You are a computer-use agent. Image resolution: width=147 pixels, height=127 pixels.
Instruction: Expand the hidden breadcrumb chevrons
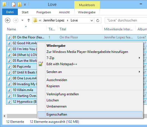pyautogui.click(x=40, y=20)
